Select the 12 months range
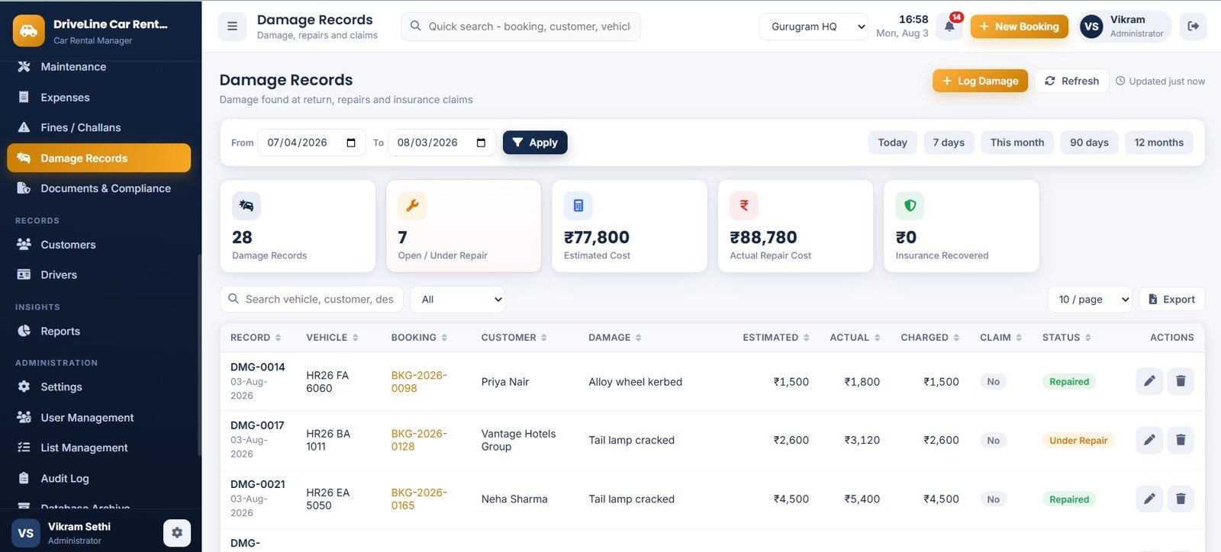The image size is (1221, 552). tap(1158, 143)
